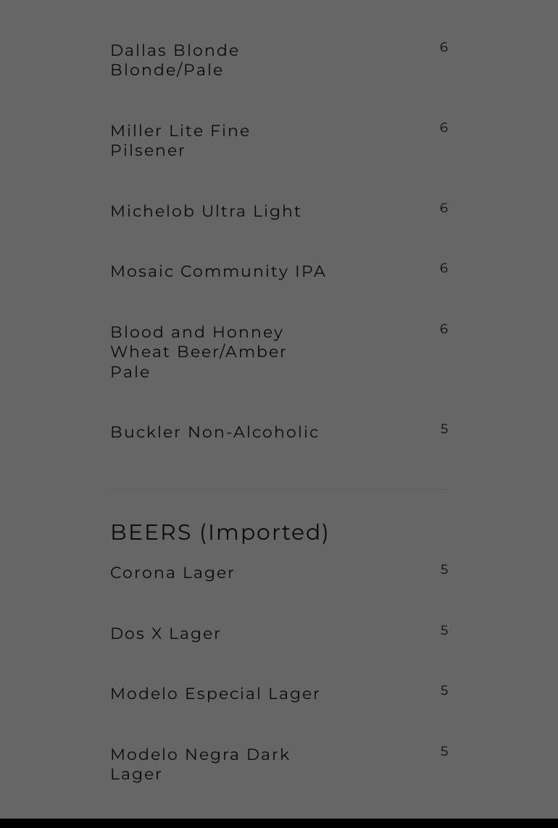Select Corona Lager from imported beers

click(x=172, y=573)
